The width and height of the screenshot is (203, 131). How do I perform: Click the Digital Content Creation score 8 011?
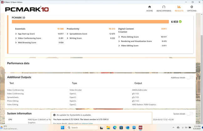tap(164, 29)
